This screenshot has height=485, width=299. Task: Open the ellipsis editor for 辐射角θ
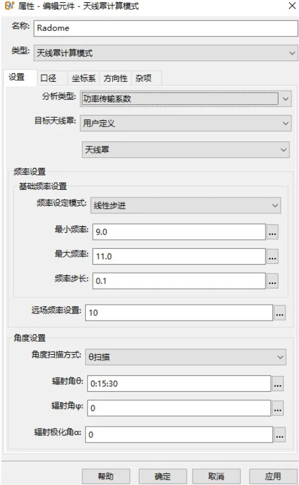click(x=278, y=384)
